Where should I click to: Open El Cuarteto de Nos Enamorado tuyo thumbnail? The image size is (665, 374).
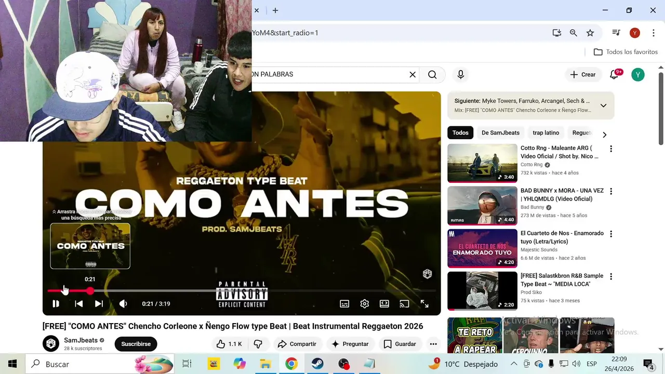[x=482, y=248]
